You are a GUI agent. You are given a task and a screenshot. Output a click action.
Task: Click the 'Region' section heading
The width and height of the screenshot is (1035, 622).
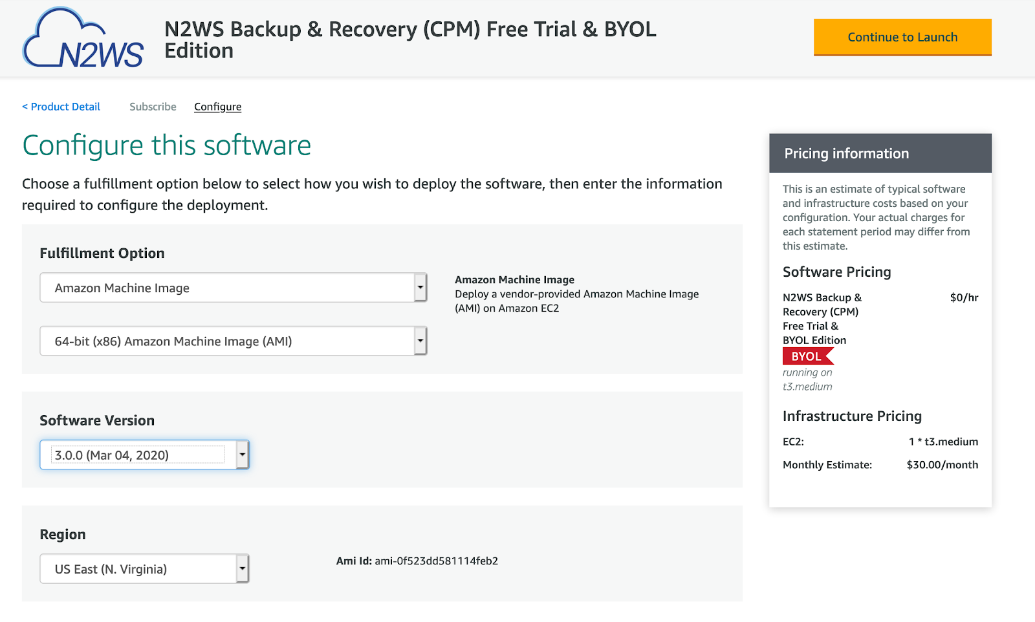tap(63, 535)
